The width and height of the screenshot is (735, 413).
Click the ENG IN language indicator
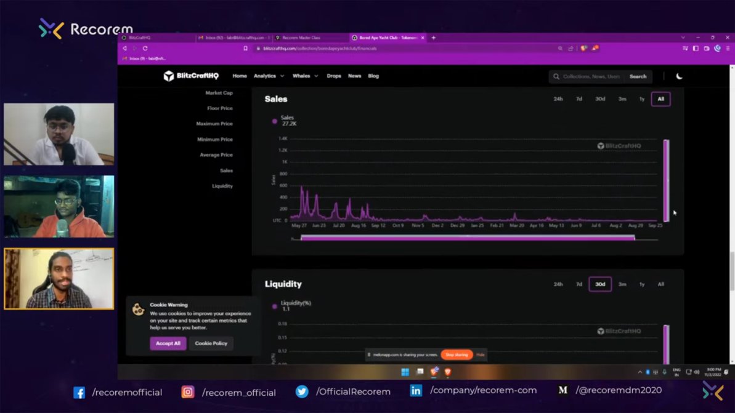point(676,372)
